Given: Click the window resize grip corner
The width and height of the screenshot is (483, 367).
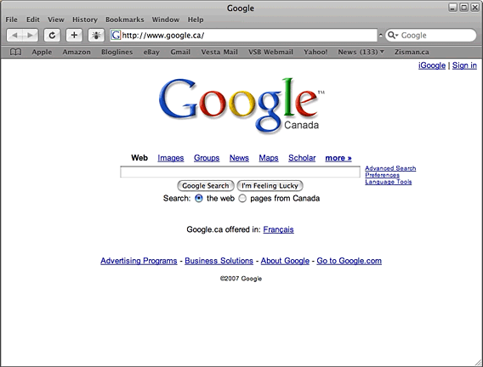Looking at the screenshot, I should [479, 363].
